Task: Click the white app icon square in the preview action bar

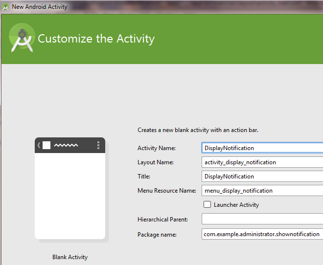Action: (46, 145)
